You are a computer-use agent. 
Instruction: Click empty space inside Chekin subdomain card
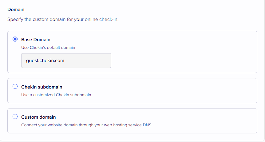184,91
